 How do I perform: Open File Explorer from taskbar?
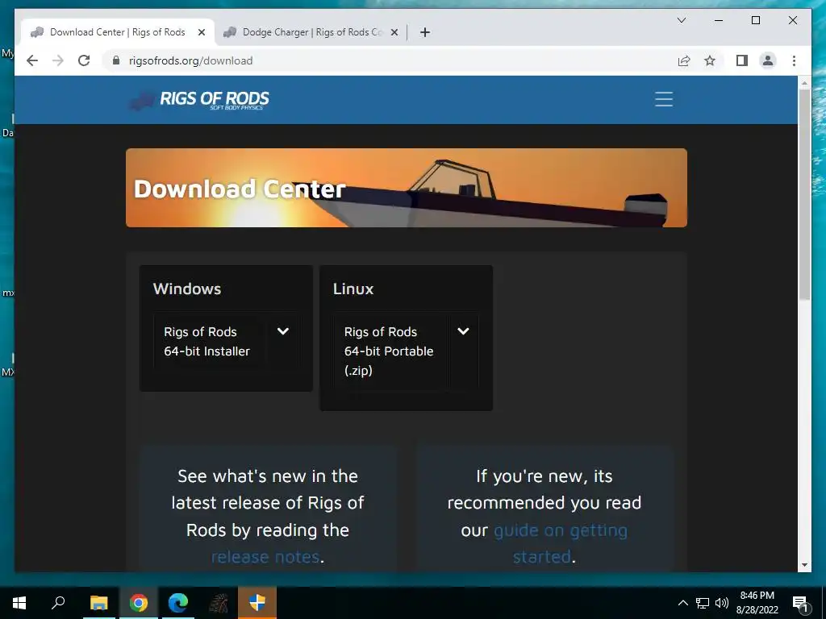click(x=98, y=603)
